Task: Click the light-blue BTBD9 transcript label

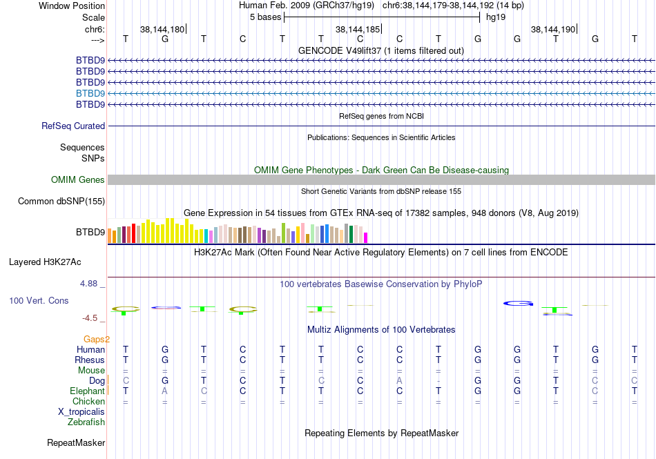Action: [90, 93]
